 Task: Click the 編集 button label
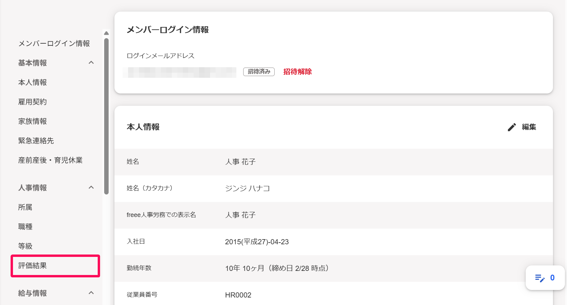[529, 127]
